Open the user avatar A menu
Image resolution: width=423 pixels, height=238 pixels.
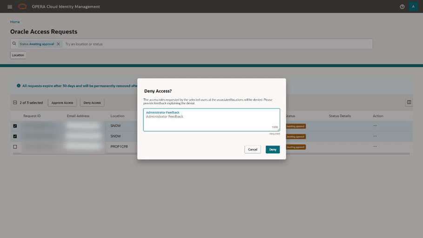coord(413,7)
